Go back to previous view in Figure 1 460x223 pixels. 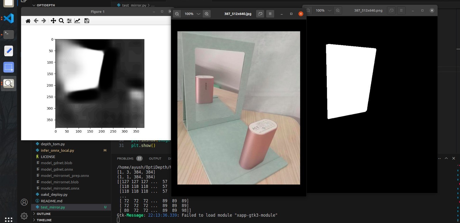tap(36, 21)
